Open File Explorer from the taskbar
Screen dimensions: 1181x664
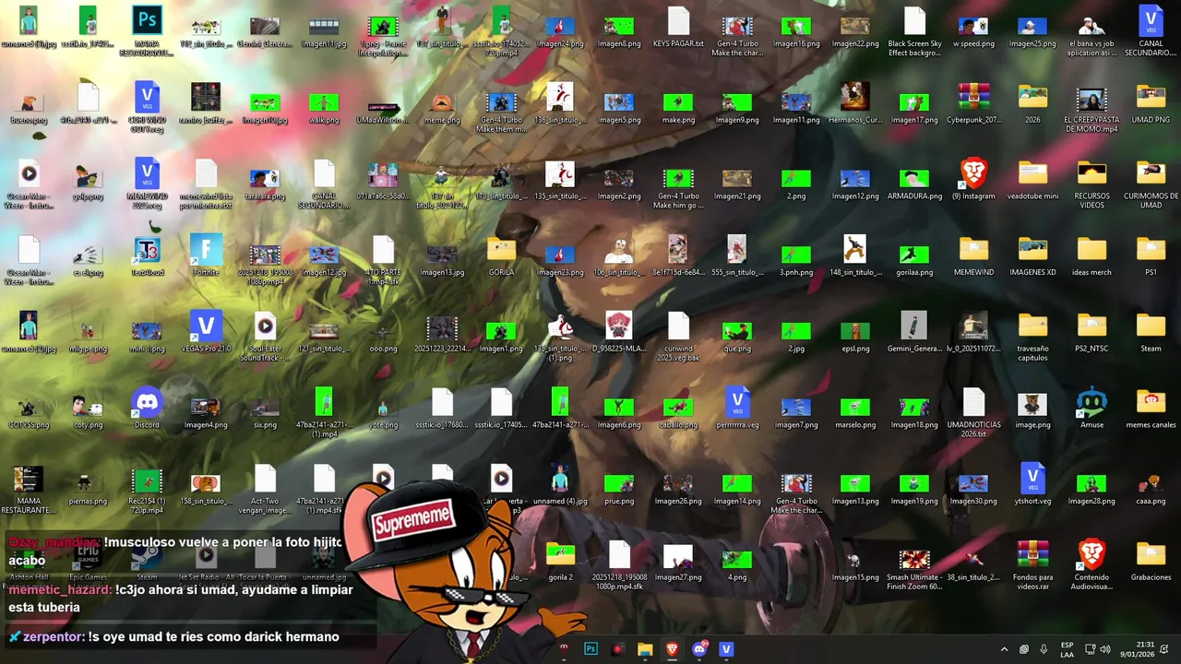click(x=645, y=649)
